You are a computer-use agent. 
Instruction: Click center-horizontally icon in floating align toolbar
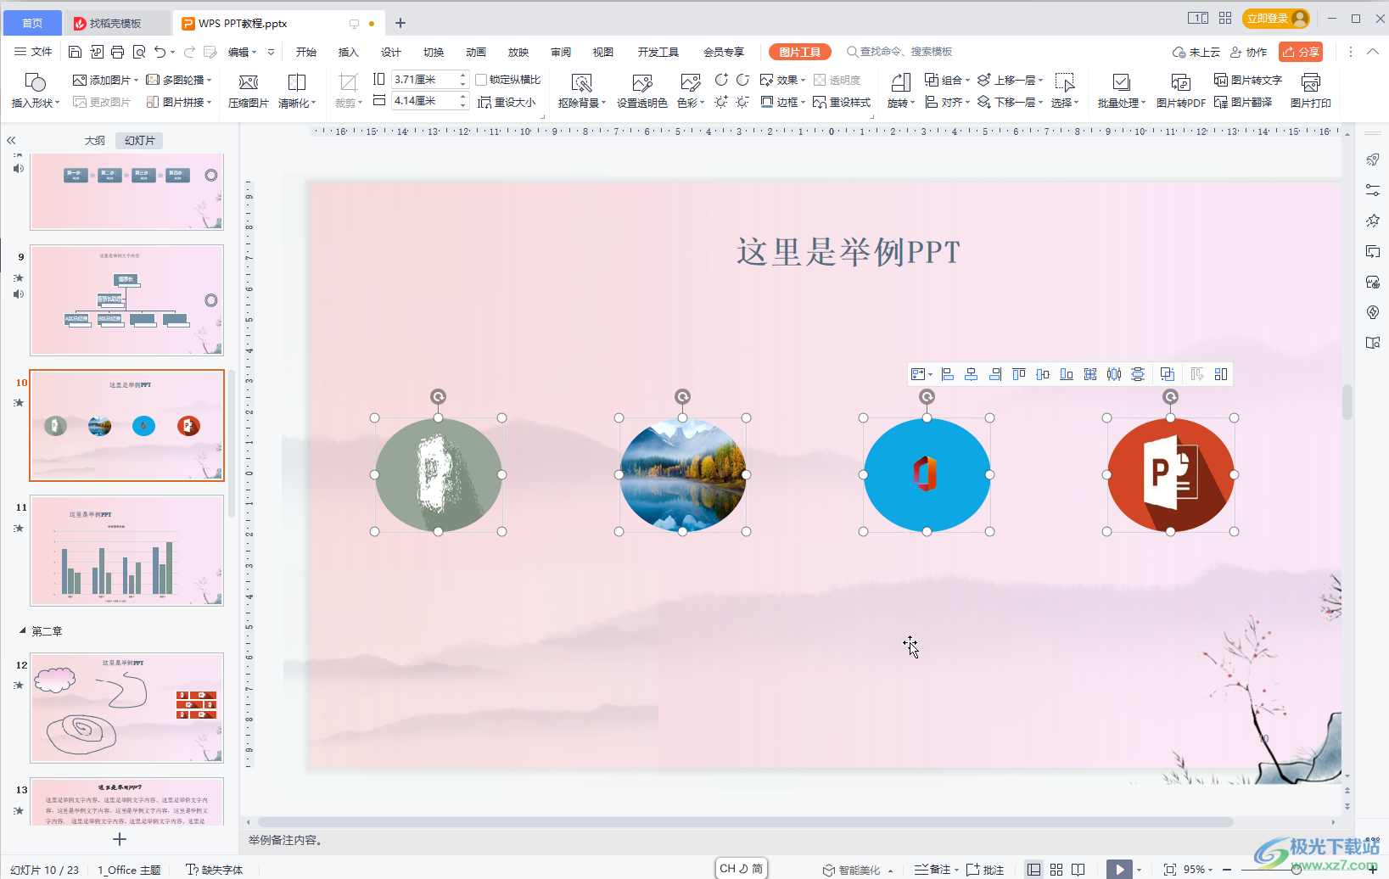[x=972, y=374]
